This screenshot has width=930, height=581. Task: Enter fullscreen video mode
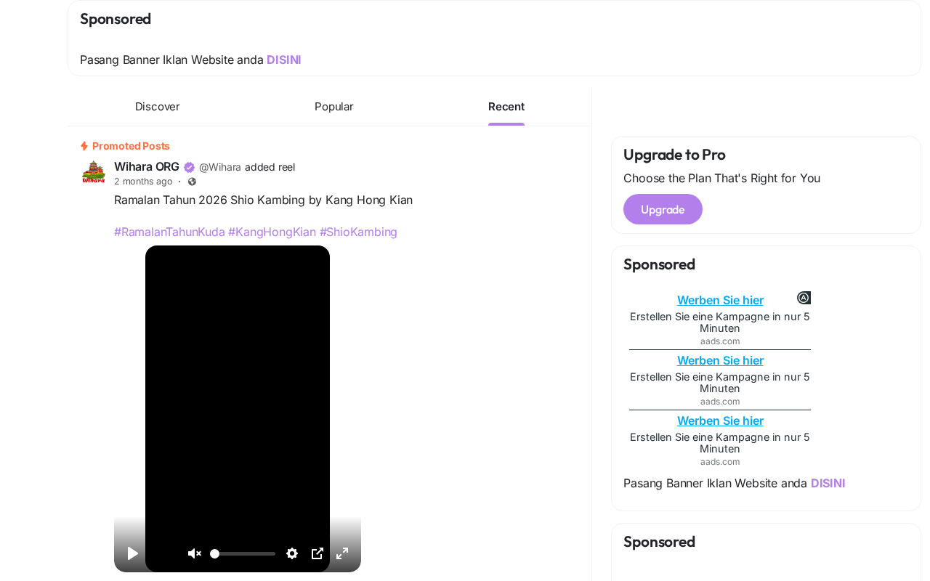(342, 553)
